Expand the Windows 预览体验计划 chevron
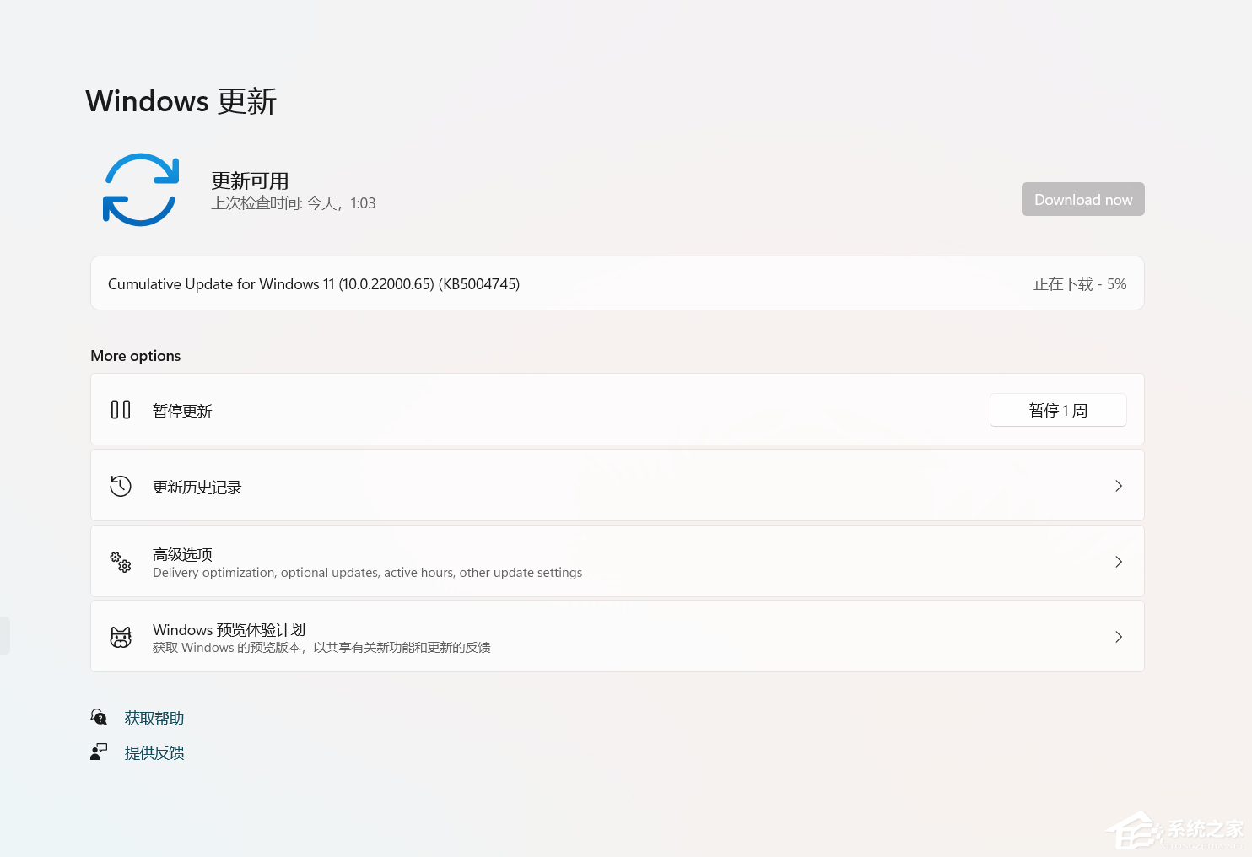1252x857 pixels. click(1119, 637)
